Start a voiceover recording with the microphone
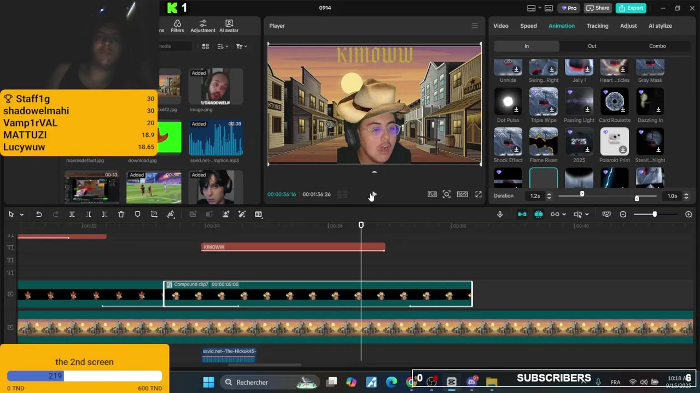 (500, 215)
